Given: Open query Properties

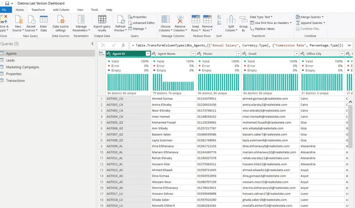Looking at the screenshot, I should point(137,17).
